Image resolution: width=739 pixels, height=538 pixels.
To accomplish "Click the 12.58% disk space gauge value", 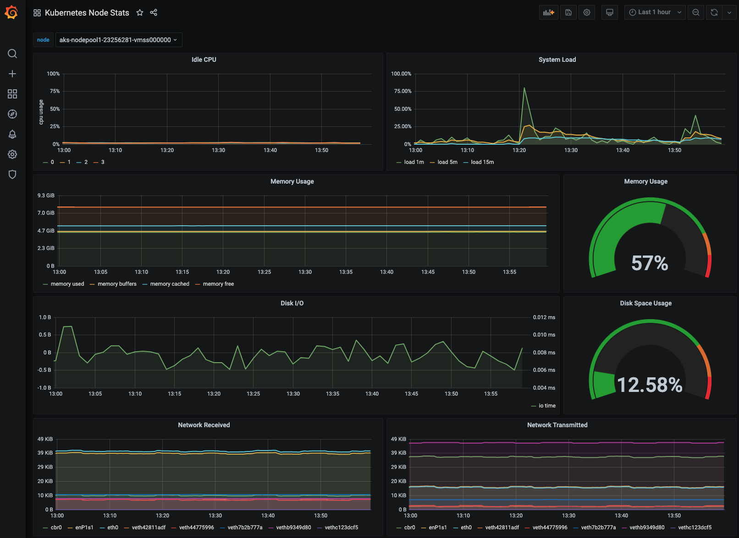I will click(650, 385).
